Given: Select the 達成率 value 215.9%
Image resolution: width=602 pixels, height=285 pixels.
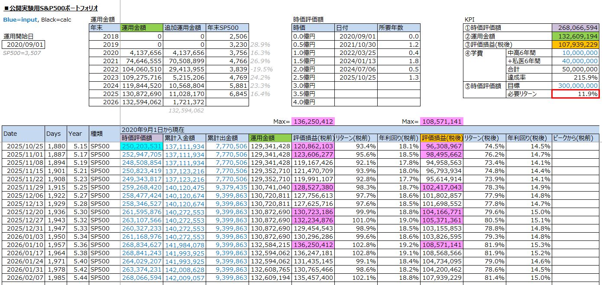Looking at the screenshot, I should [576, 77].
